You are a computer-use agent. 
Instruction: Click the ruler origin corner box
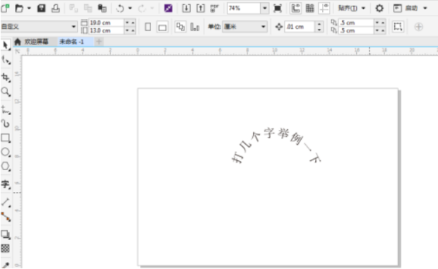pos(18,52)
